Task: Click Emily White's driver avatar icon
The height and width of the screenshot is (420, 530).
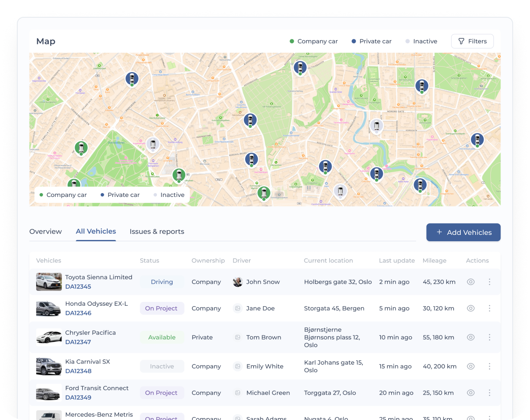Action: click(x=238, y=366)
